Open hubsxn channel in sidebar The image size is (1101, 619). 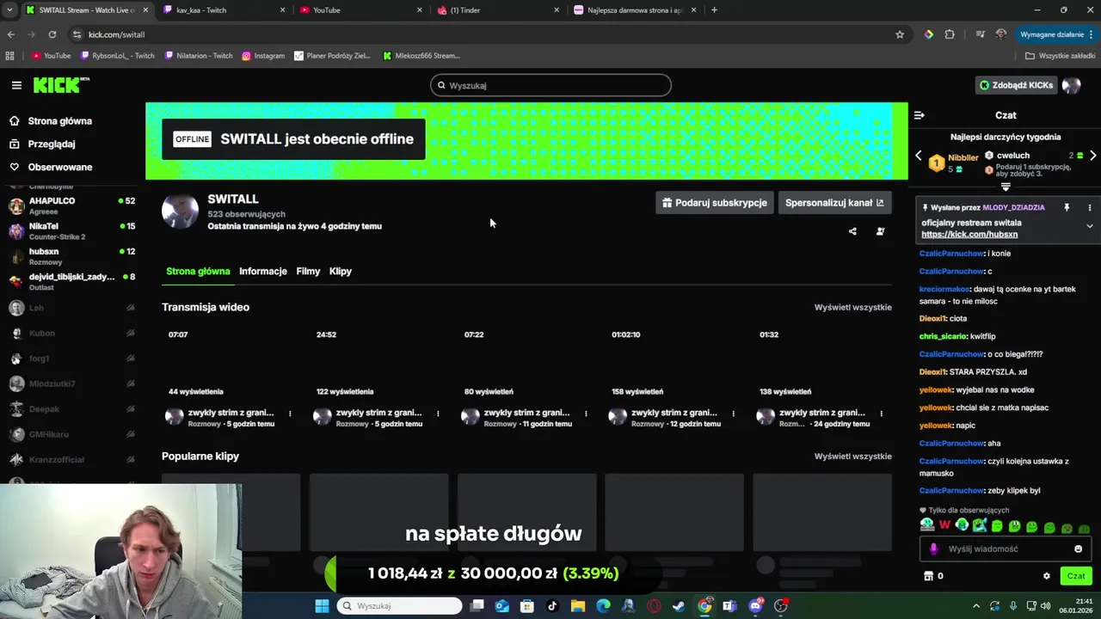coord(72,256)
